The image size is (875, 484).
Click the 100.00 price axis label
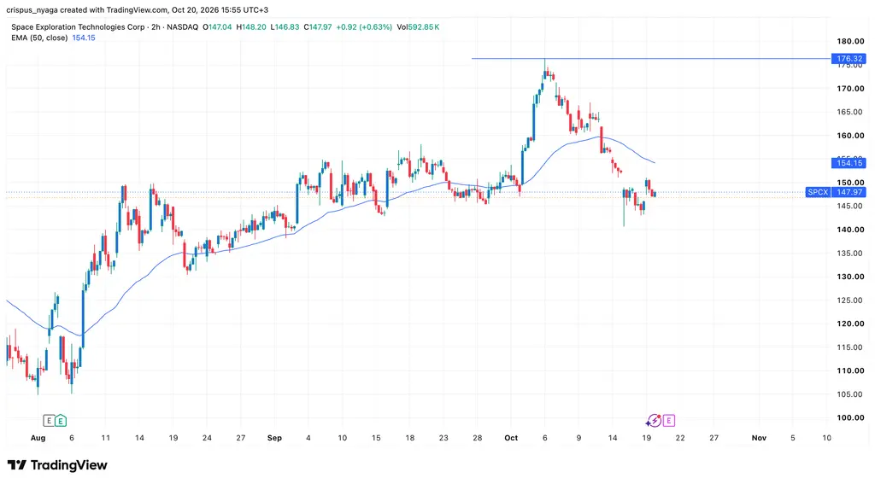(x=850, y=417)
